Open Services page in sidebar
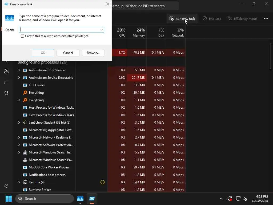273x205 pixels. (x=6, y=93)
